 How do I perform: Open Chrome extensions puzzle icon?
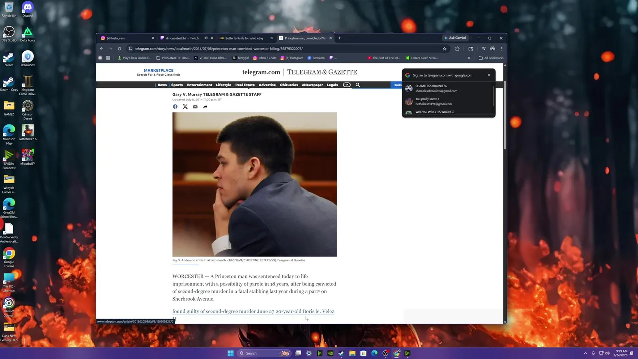457,49
